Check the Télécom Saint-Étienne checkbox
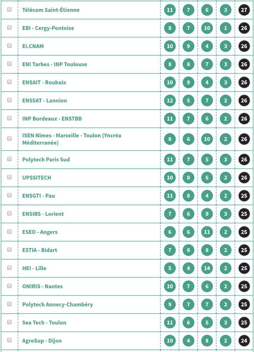Screen dimensions: 254x352 [10, 10]
